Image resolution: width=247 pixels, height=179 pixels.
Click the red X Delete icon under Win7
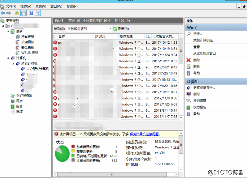click(x=188, y=60)
